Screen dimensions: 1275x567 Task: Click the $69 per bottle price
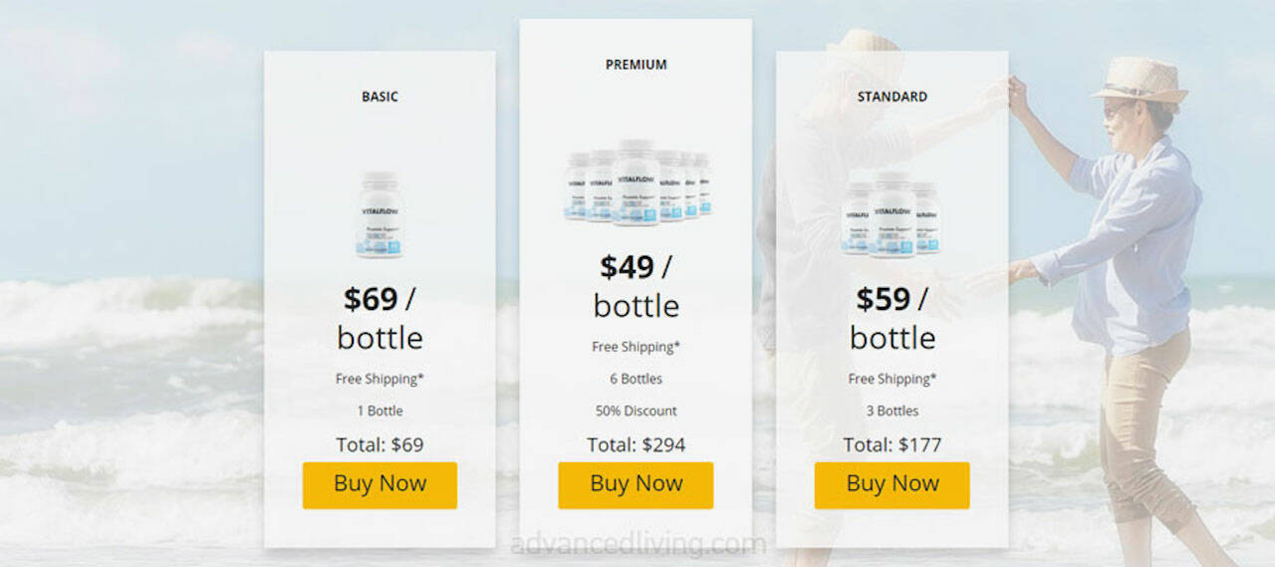click(x=380, y=318)
